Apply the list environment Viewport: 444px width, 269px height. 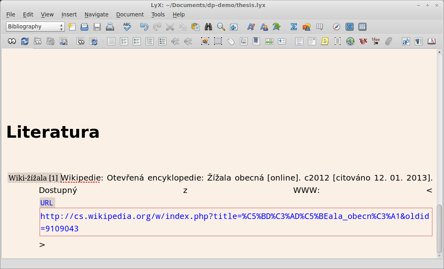pos(150,41)
